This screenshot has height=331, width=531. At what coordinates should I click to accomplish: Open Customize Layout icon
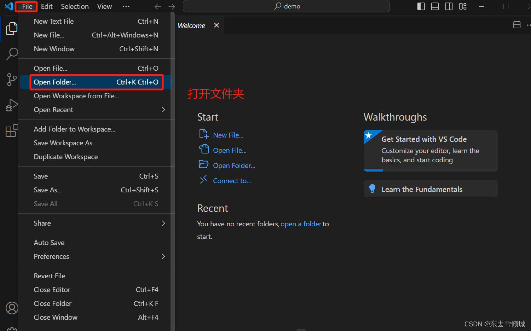[463, 6]
